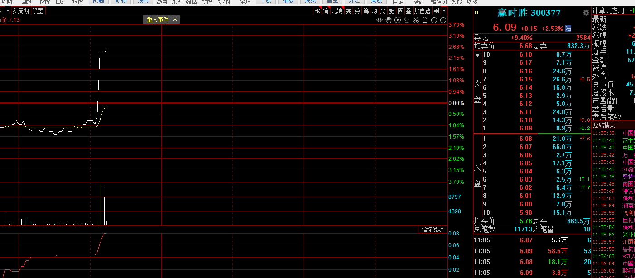Click the PK compare button
This screenshot has height=278, width=635.
pyautogui.click(x=317, y=11)
